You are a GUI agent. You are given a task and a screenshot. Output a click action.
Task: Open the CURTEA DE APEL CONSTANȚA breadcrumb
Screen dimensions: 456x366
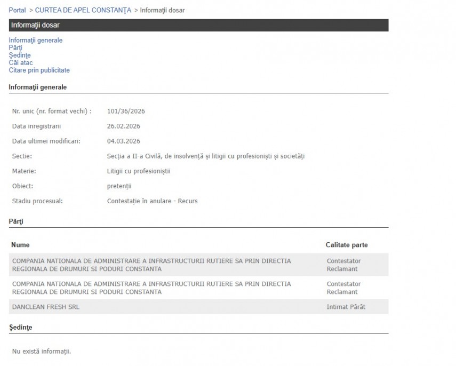coord(83,10)
